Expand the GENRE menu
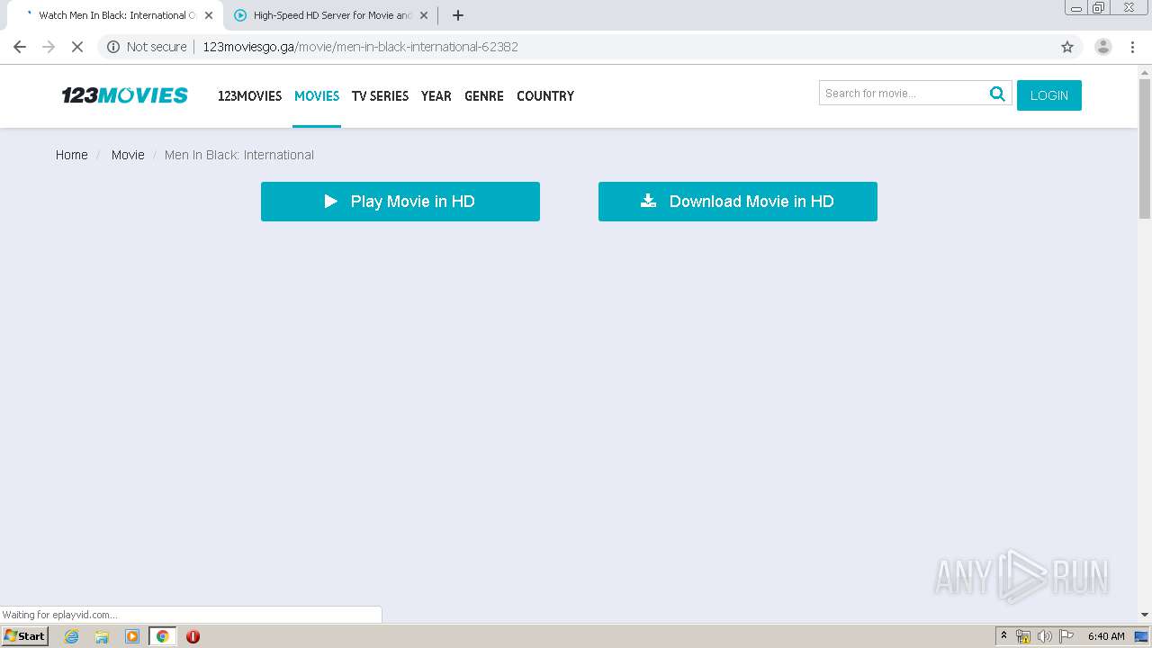This screenshot has width=1152, height=648. 484,96
